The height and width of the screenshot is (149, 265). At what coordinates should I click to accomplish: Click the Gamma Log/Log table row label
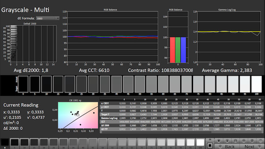[x=109, y=118]
